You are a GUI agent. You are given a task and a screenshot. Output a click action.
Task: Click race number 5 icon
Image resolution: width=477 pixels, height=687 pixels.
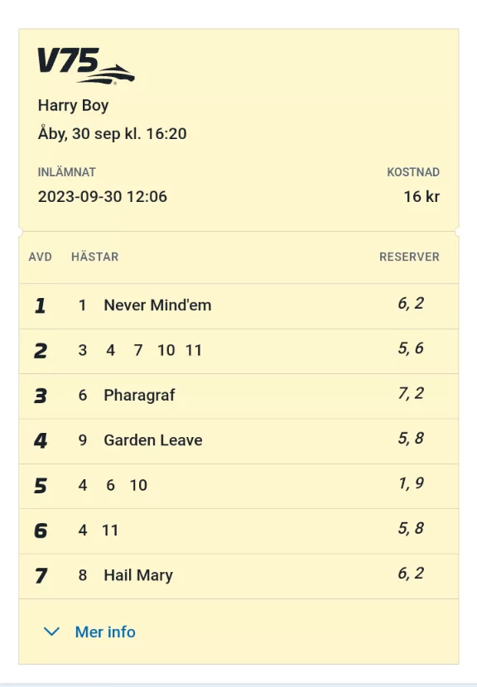click(41, 486)
